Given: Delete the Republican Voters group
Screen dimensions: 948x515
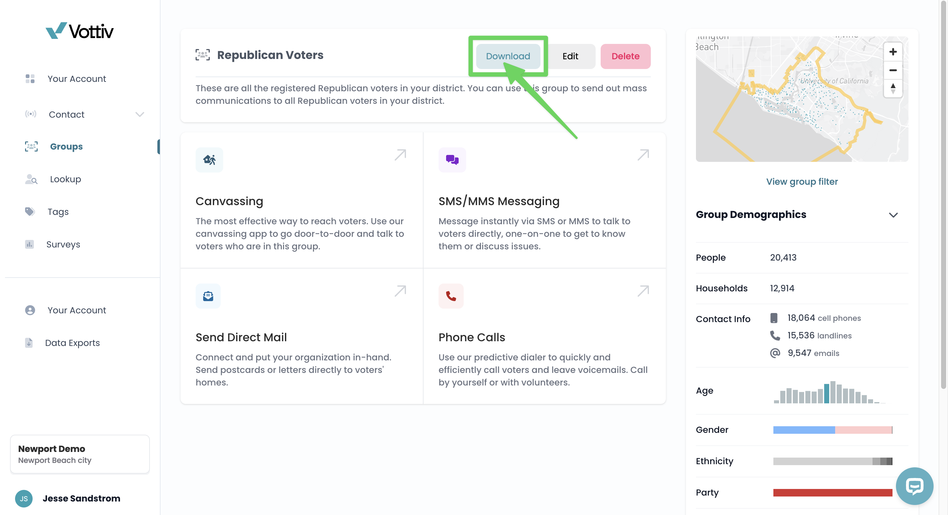Looking at the screenshot, I should coord(625,56).
